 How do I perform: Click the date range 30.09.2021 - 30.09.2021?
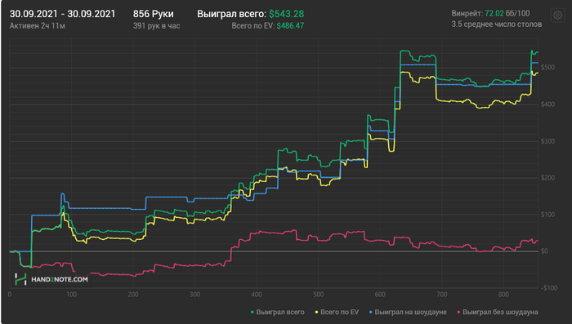62,14
